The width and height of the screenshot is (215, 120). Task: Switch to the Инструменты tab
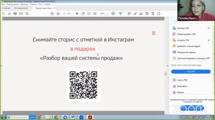tap(21, 8)
